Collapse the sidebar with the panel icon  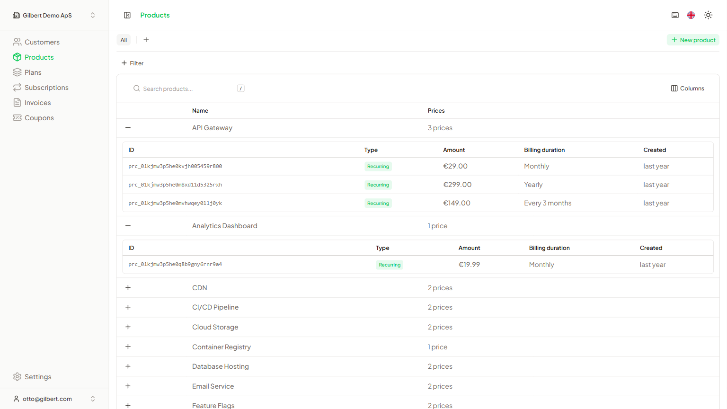coord(127,15)
